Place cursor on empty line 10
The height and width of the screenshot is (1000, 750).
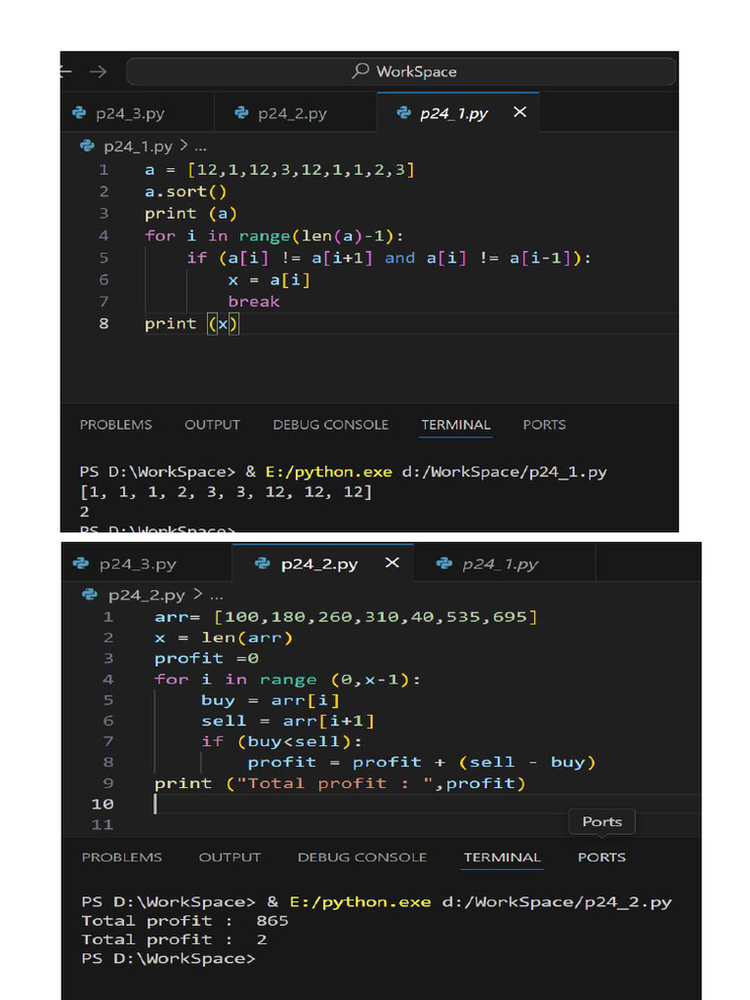click(428, 804)
